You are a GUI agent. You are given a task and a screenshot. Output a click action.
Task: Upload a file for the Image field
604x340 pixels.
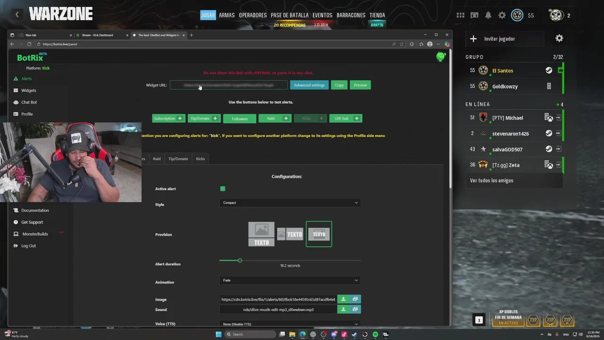[x=343, y=299]
